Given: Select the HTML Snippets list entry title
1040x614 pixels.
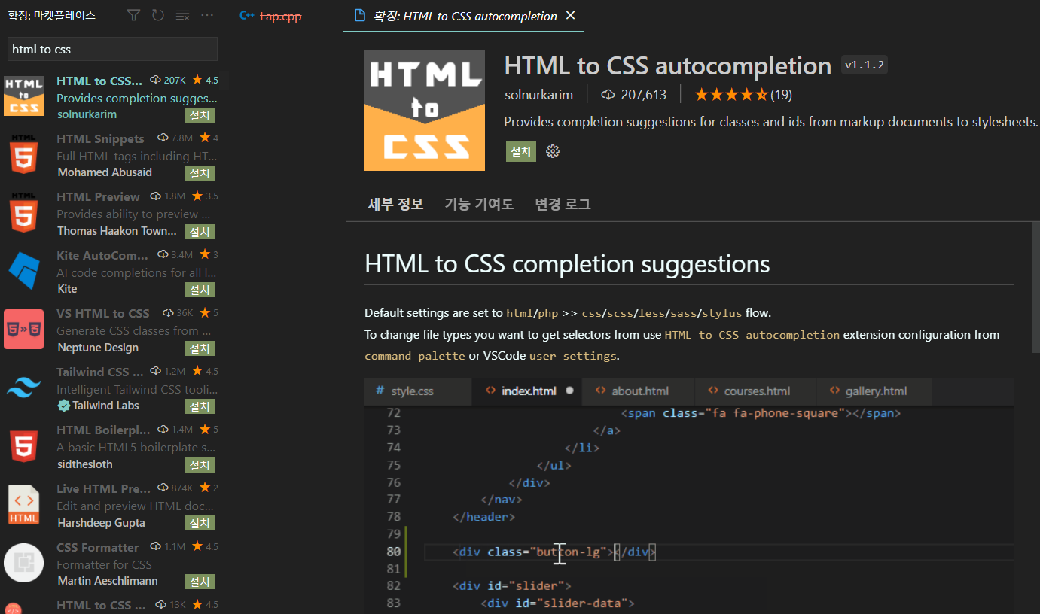Looking at the screenshot, I should 100,138.
